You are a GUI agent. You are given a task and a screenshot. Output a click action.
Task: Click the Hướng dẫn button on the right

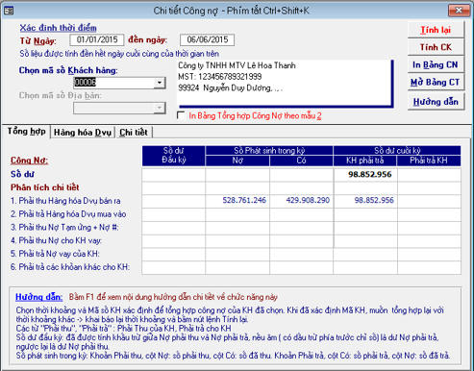(436, 102)
